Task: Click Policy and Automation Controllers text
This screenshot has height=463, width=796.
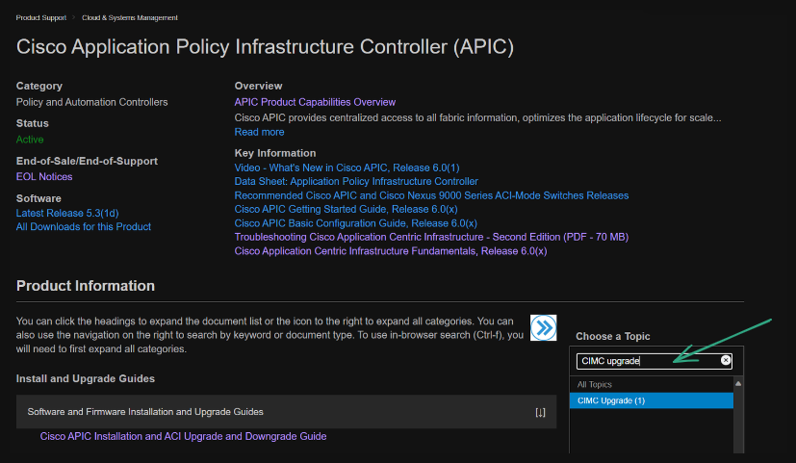Action: pyautogui.click(x=91, y=102)
